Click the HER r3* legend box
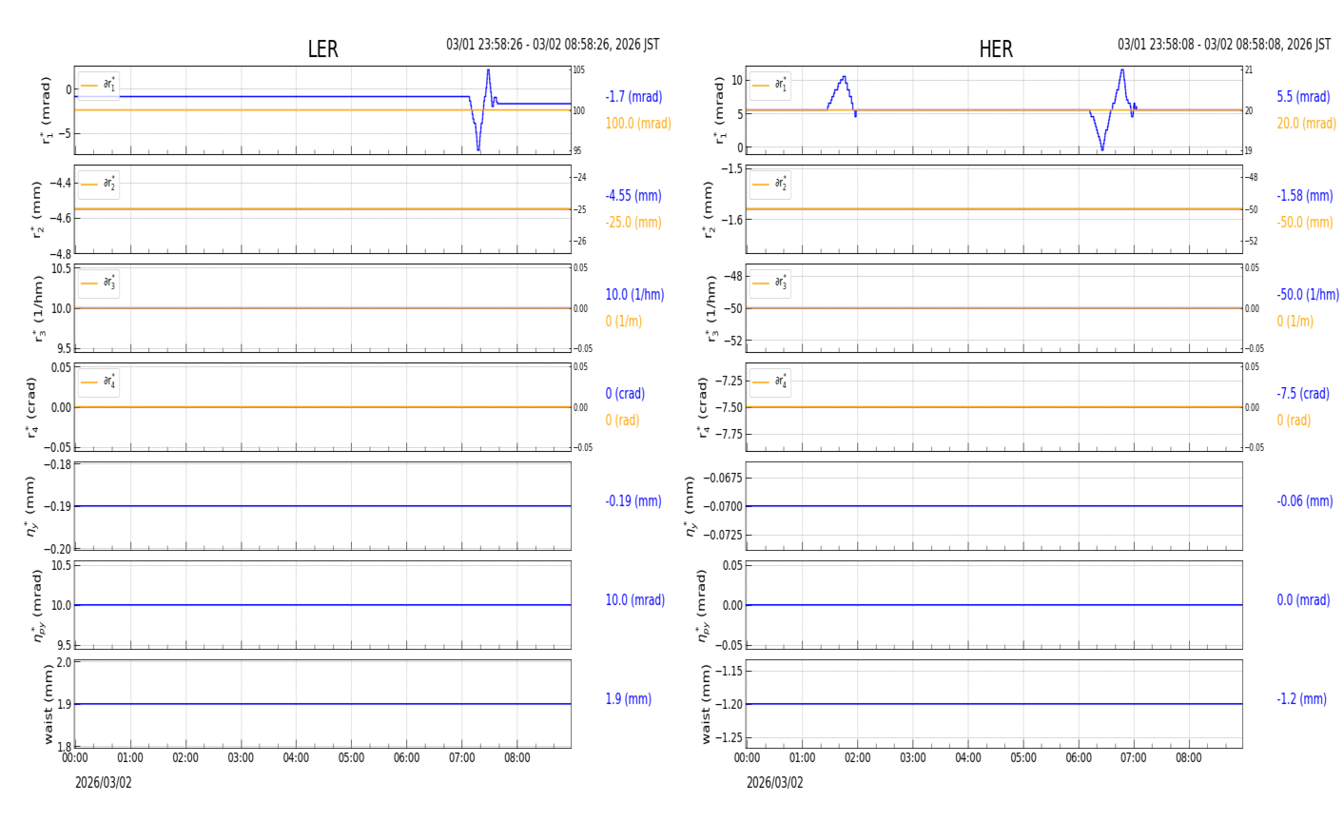This screenshot has height=822, width=1343. point(769,284)
